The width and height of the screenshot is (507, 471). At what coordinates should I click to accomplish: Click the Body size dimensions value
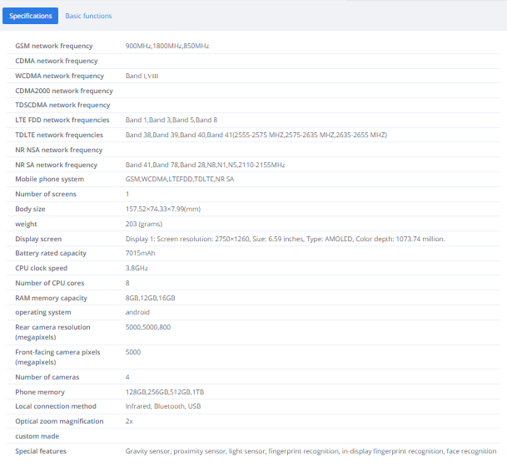(x=163, y=209)
